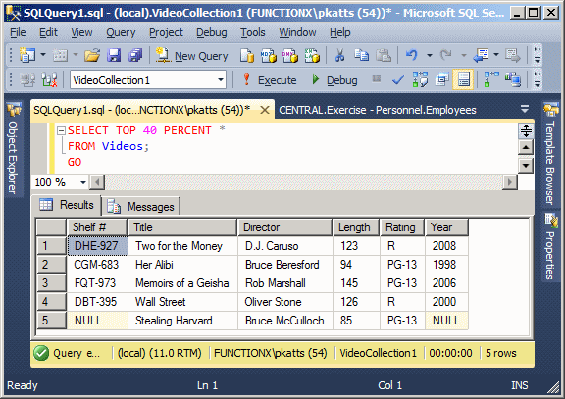This screenshot has height=399, width=565.
Task: Click the Copy icon in toolbar
Action: click(x=361, y=56)
